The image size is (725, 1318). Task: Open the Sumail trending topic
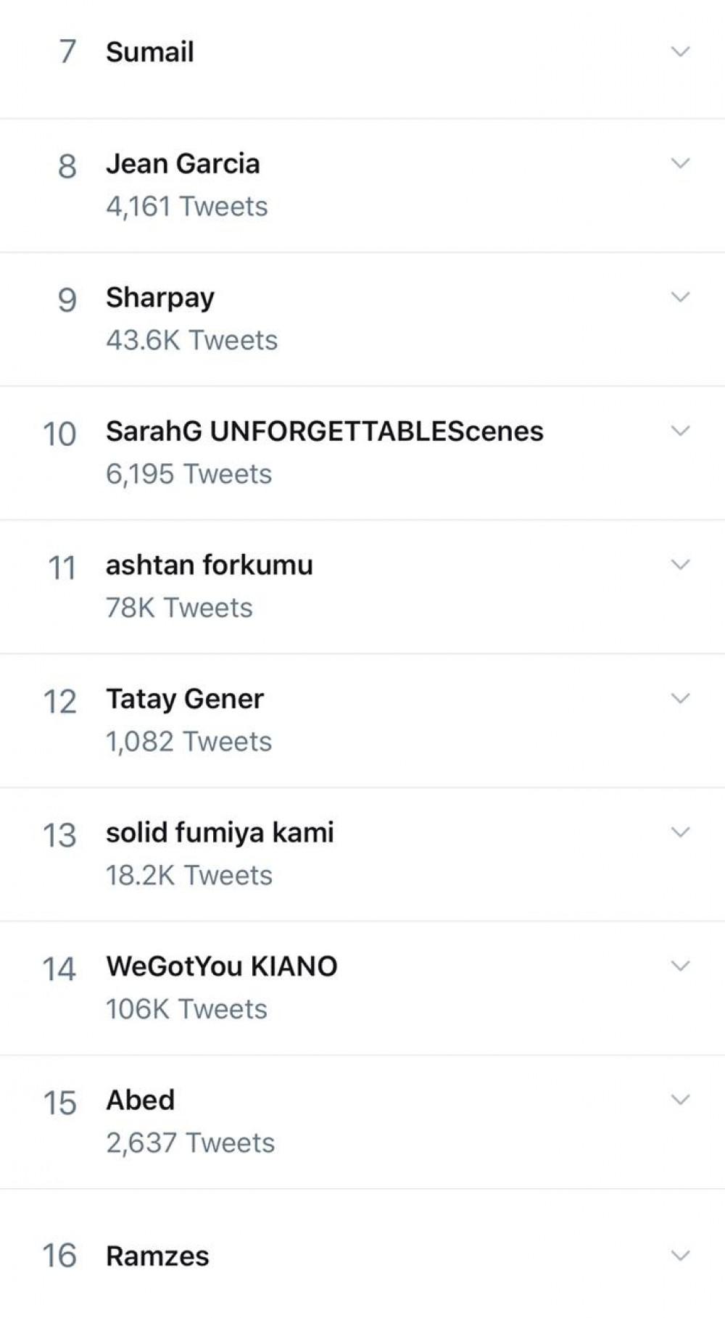pyautogui.click(x=150, y=52)
